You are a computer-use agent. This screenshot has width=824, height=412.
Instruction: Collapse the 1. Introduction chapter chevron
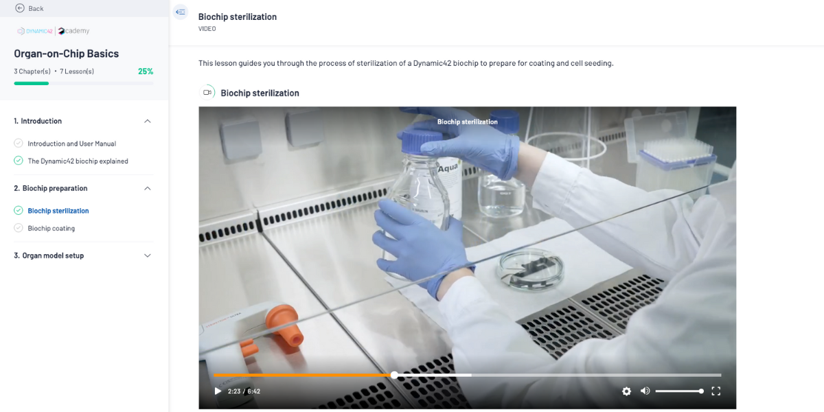click(147, 121)
